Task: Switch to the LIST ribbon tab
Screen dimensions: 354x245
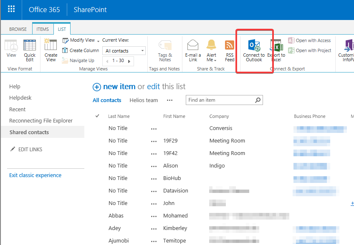Action: coord(62,29)
